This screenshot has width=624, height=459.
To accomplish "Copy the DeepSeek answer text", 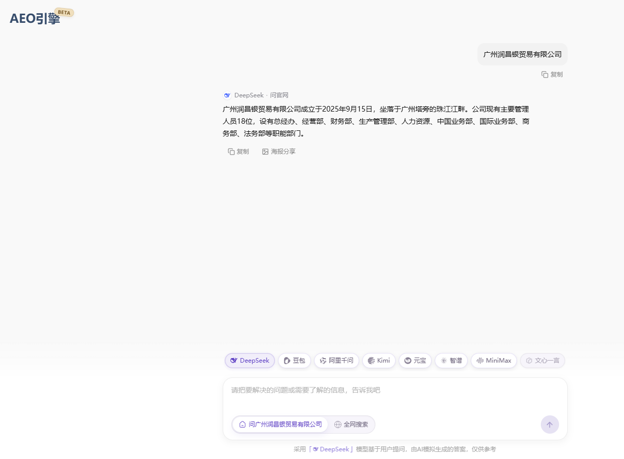I will pos(238,152).
